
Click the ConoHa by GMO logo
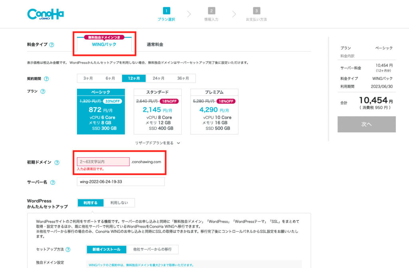pyautogui.click(x=46, y=14)
